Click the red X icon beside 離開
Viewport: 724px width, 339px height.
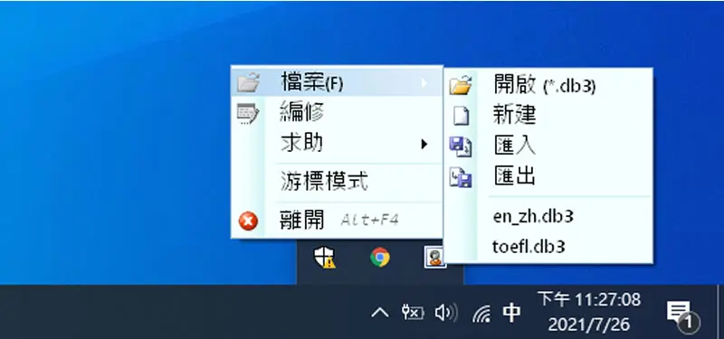(248, 221)
